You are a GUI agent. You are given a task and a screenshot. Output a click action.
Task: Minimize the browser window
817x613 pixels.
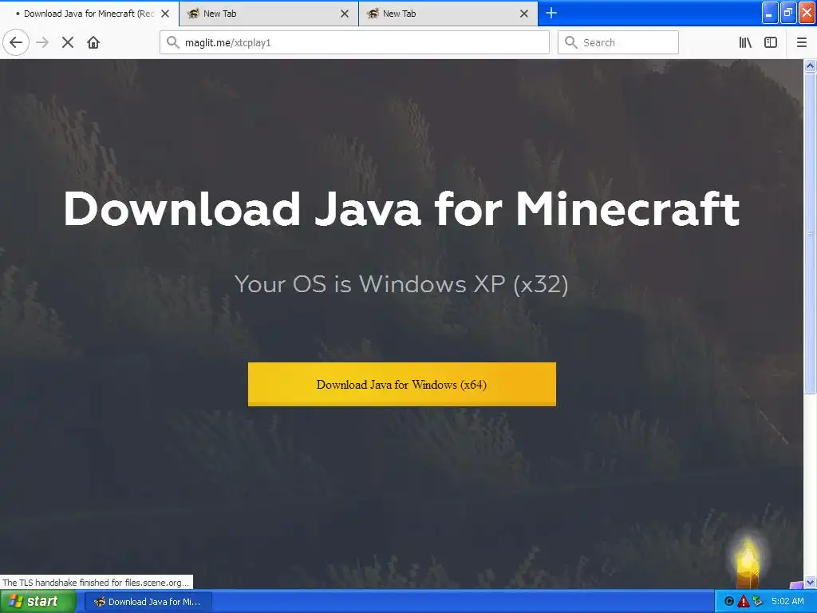tap(770, 13)
